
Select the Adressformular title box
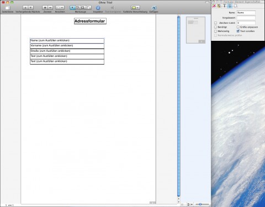click(90, 21)
